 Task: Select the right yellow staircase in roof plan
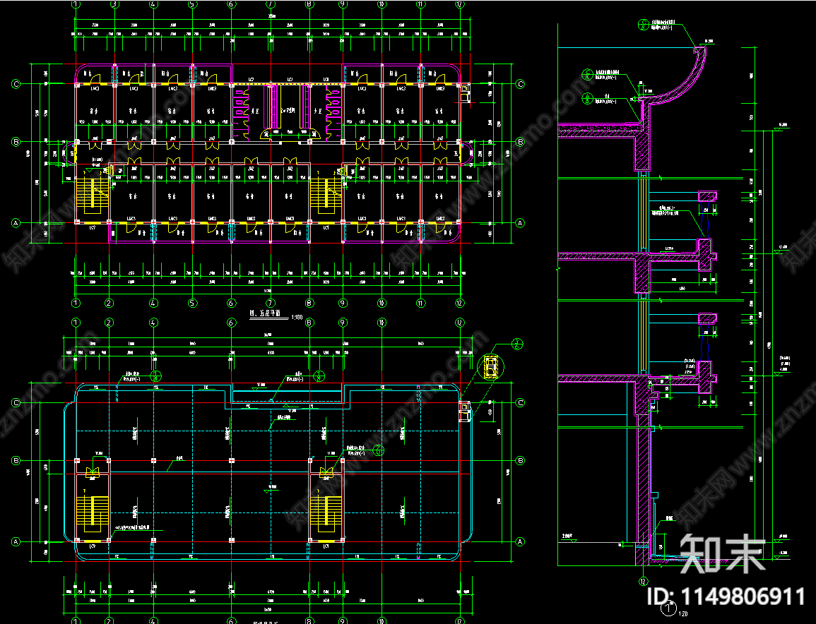pyautogui.click(x=326, y=515)
